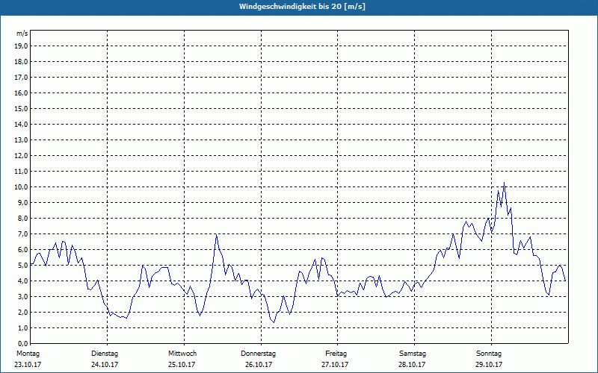Select the 3,0 axis label
Image resolution: width=598 pixels, height=373 pixels.
coord(22,296)
